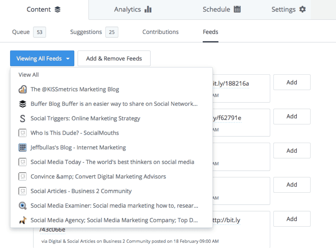
Task: Click the Social Media Examiner magnifier icon
Action: pos(22,205)
